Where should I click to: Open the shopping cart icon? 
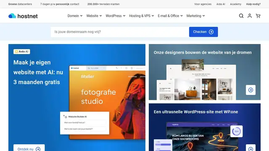click(258, 16)
